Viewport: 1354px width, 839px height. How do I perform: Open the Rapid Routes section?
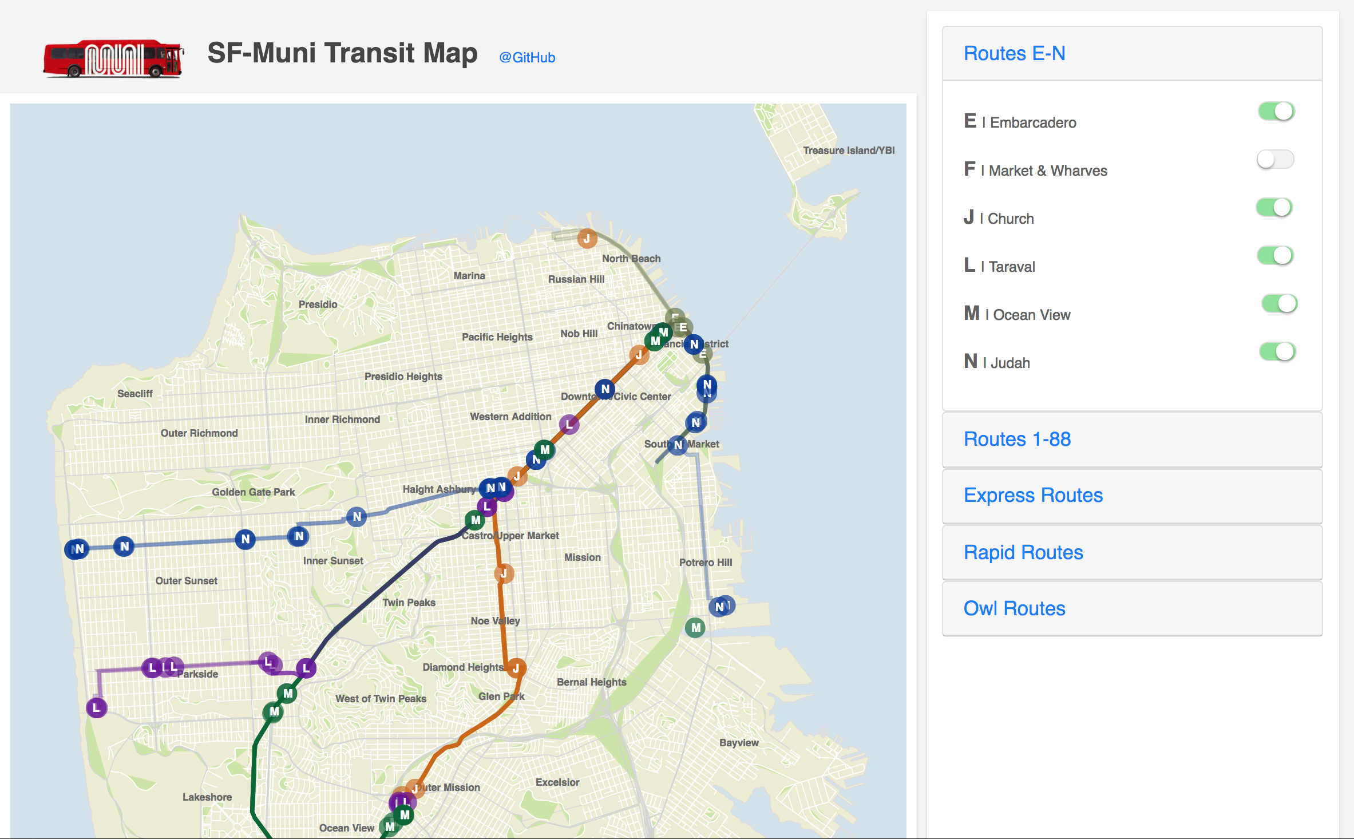pyautogui.click(x=1023, y=552)
